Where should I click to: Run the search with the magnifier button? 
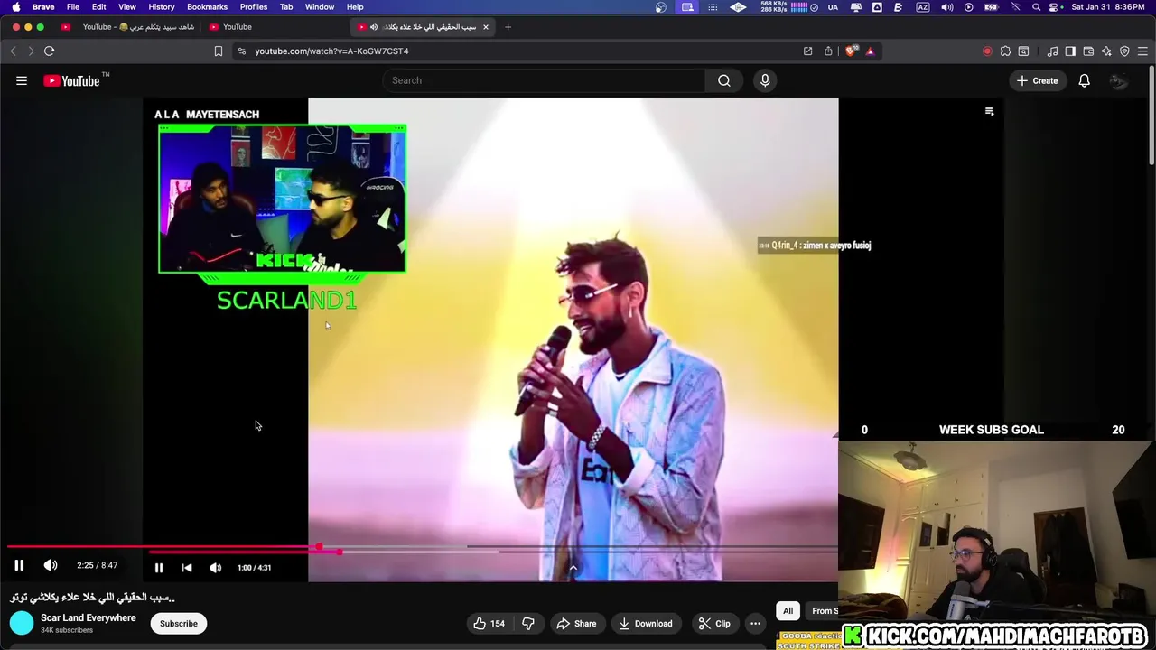724,80
